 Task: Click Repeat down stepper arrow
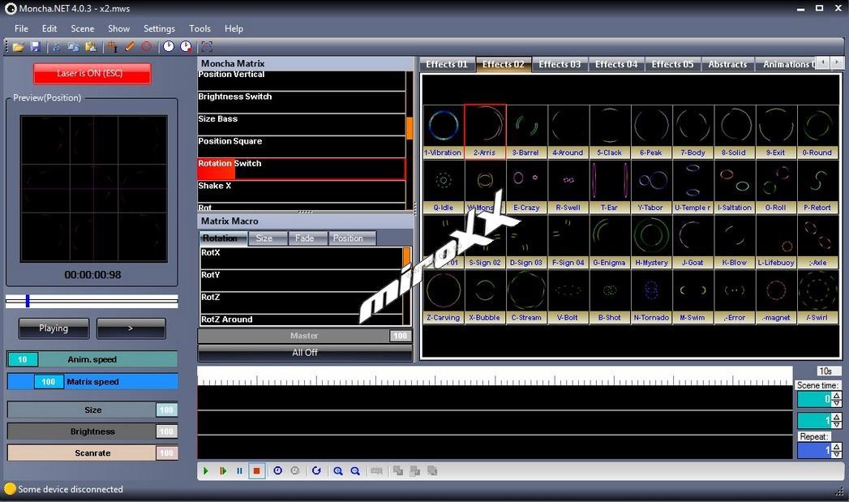click(x=837, y=454)
